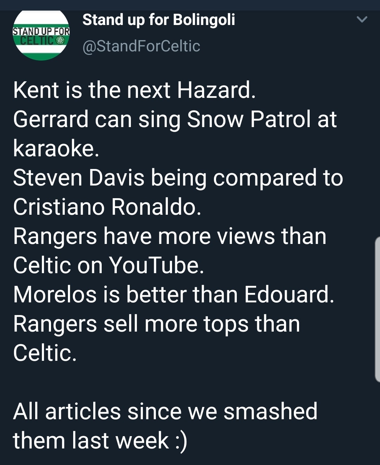Click the small Celtic crest in avatar
Viewport: 380px width, 465px height.
tap(61, 40)
